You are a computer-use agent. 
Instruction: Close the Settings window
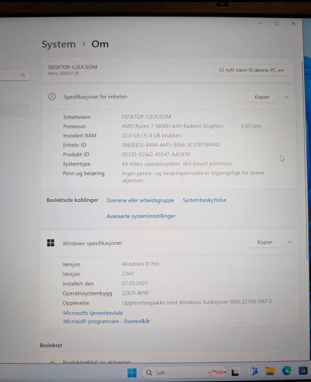[x=294, y=24]
